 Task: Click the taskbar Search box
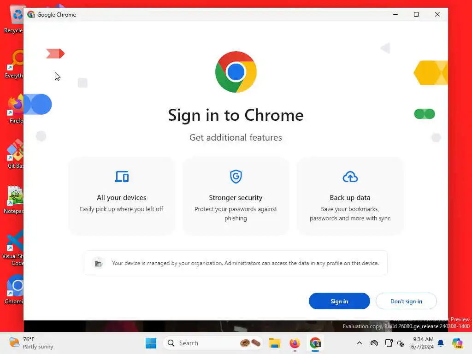(x=213, y=343)
